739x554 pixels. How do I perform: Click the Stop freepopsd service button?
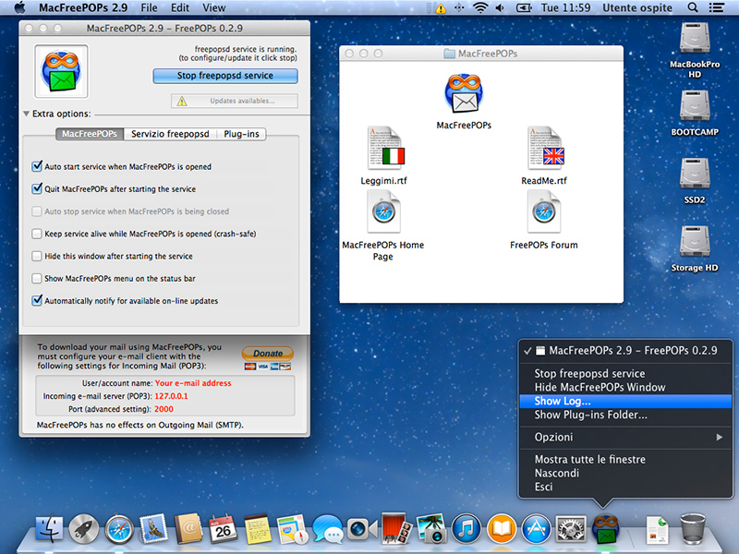tap(225, 76)
